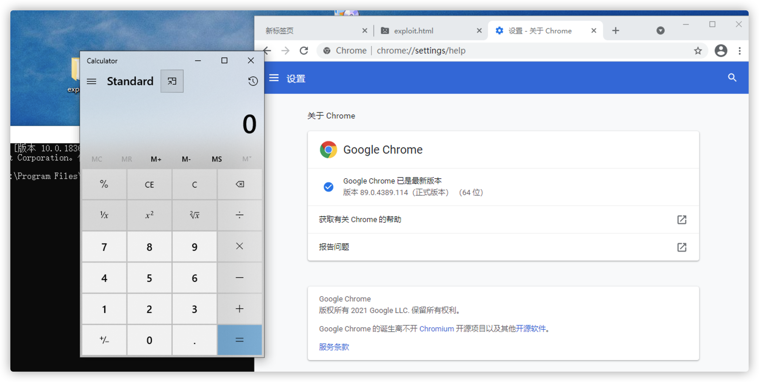Click the Chromium hyperlink
759x382 pixels.
click(x=436, y=329)
